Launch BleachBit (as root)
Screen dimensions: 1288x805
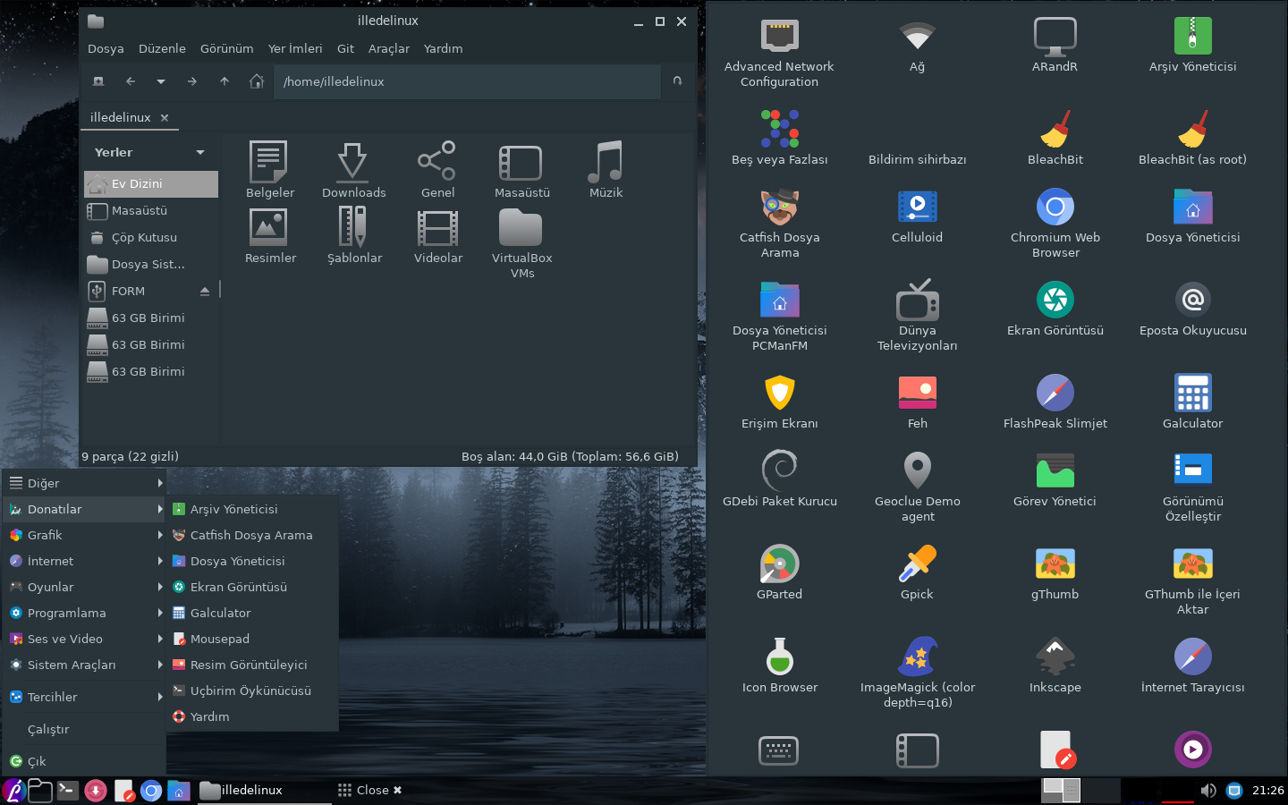point(1192,139)
